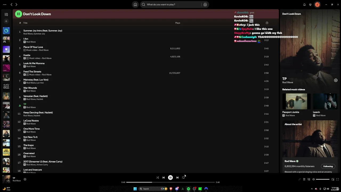The image size is (341, 192).
Task: Open the Windows Start menu
Action: (x=135, y=189)
